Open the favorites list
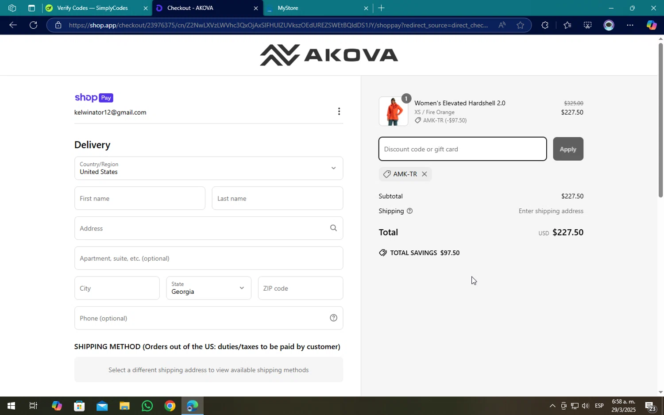 (x=567, y=25)
